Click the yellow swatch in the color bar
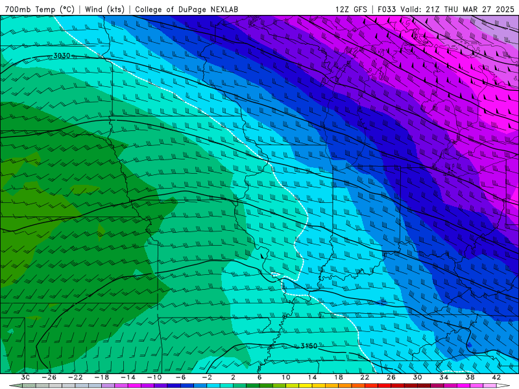The width and height of the screenshot is (519, 389). pos(305,386)
